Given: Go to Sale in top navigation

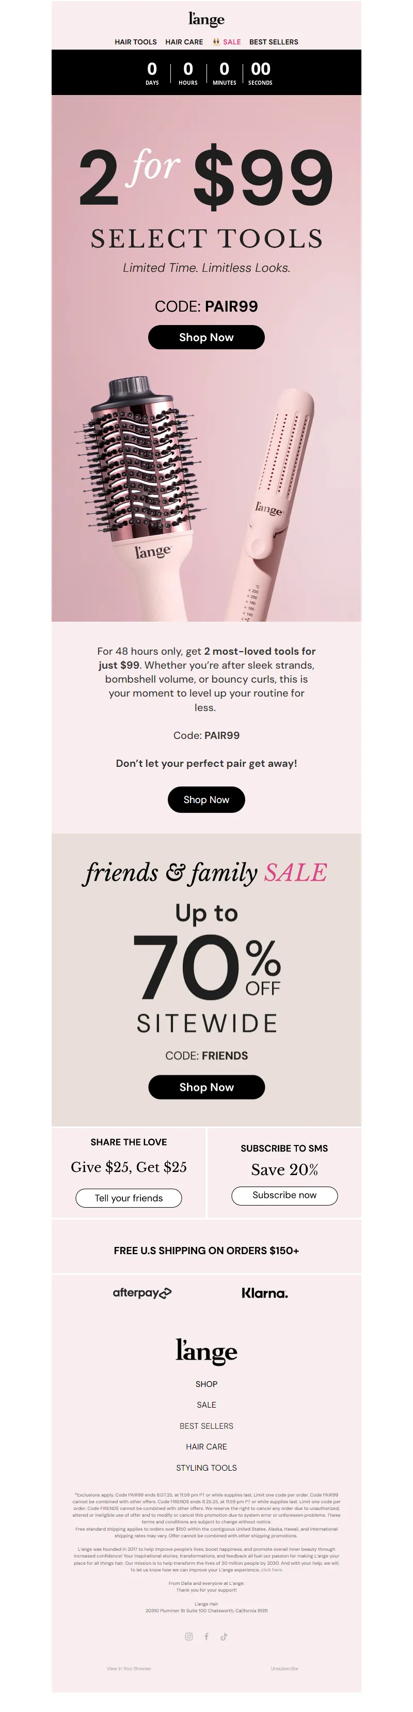Looking at the screenshot, I should click(x=231, y=42).
